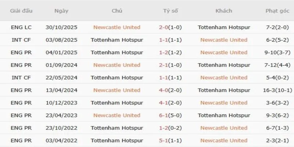Viewport: 294px width, 147px height.
Task: Open the 5-1(1-1) score from 03/04/2022
Action: [171, 140]
